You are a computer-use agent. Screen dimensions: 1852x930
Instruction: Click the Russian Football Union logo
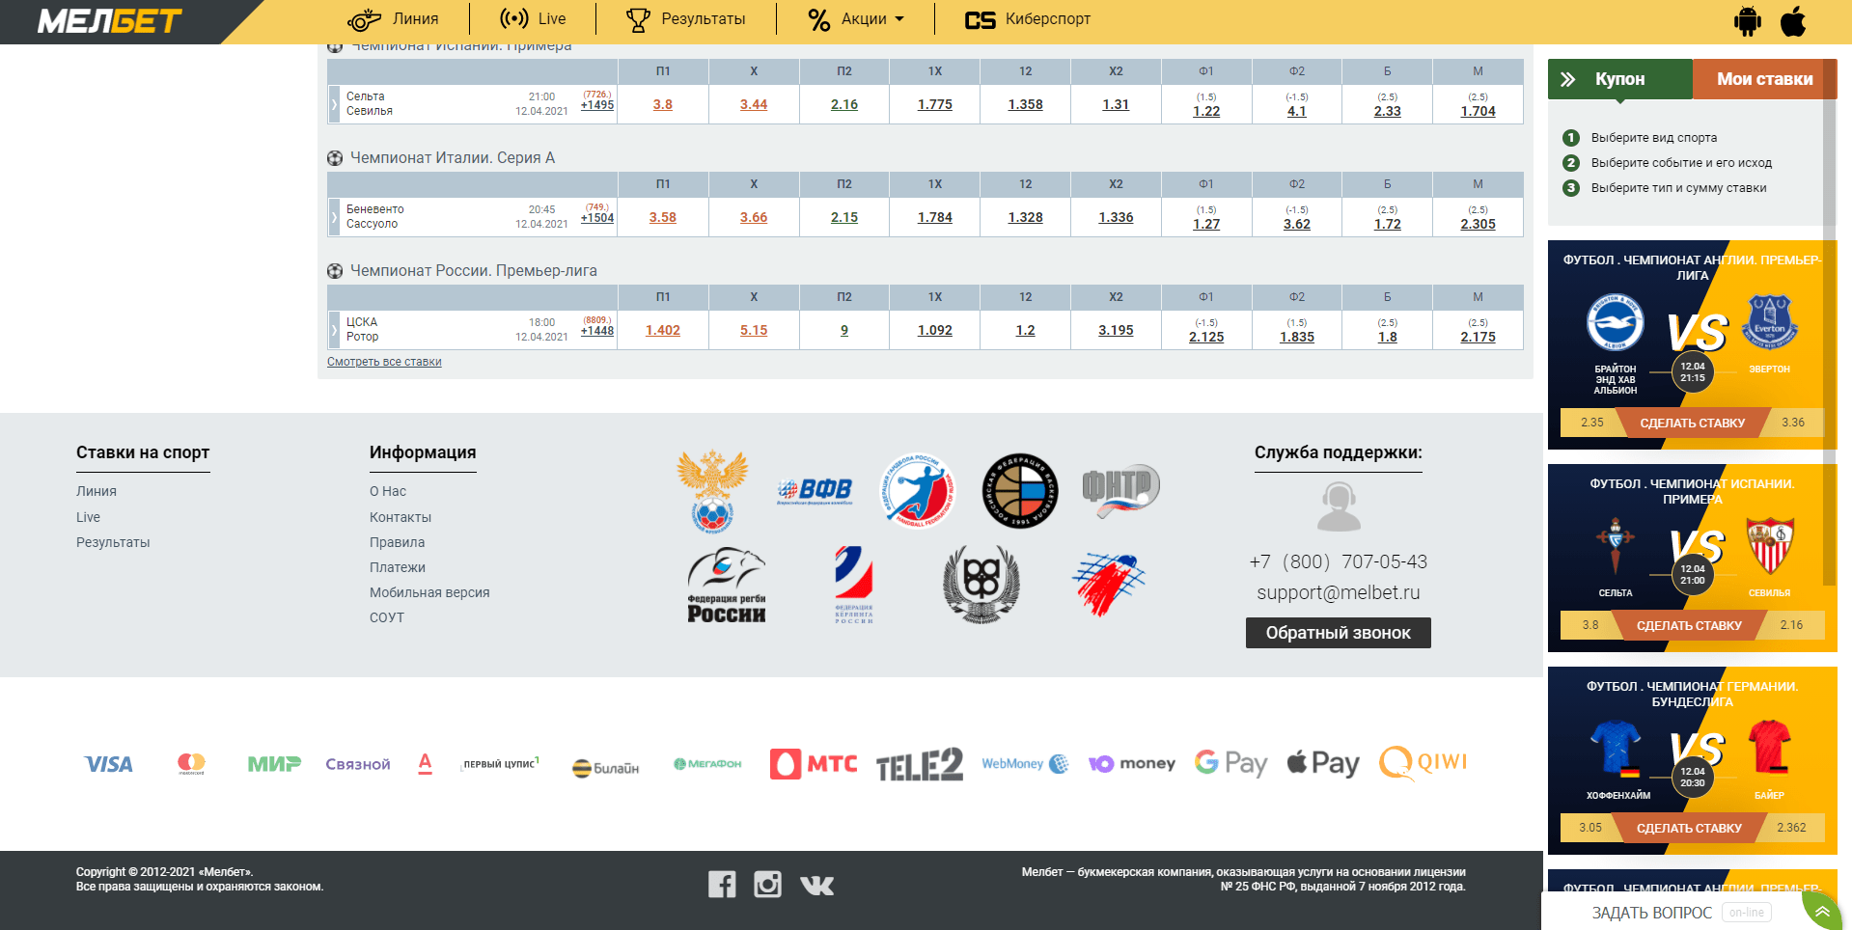(x=712, y=491)
